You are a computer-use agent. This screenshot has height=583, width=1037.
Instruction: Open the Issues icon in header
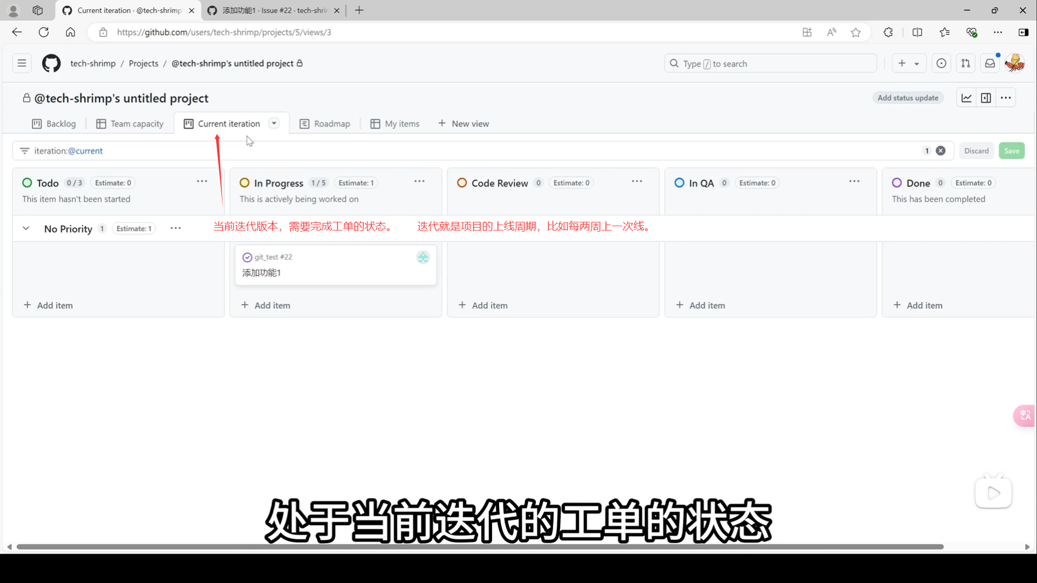pos(941,63)
